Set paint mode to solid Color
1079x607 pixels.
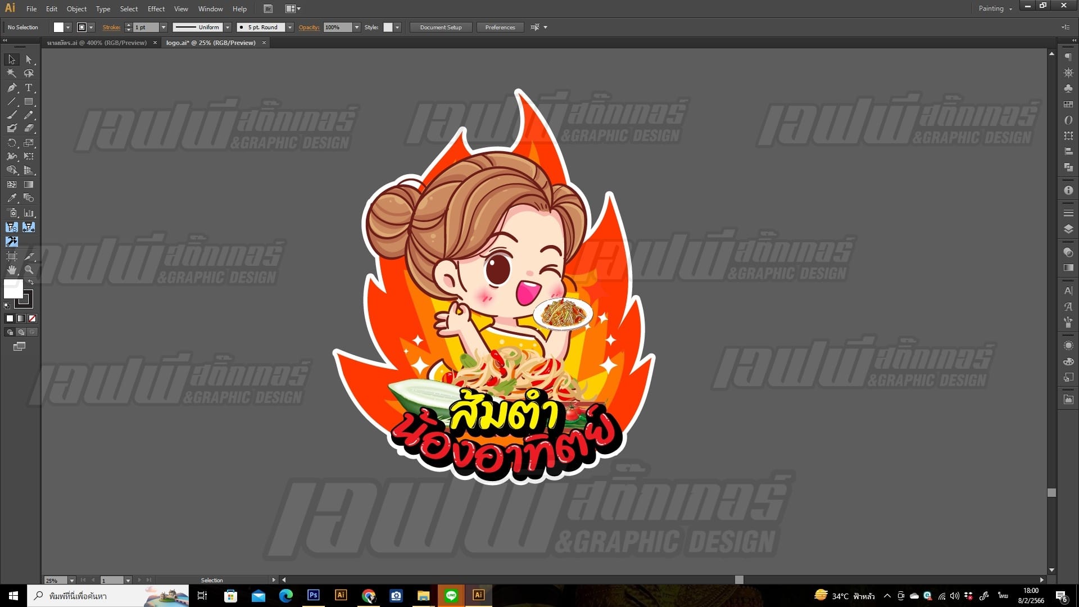[10, 319]
